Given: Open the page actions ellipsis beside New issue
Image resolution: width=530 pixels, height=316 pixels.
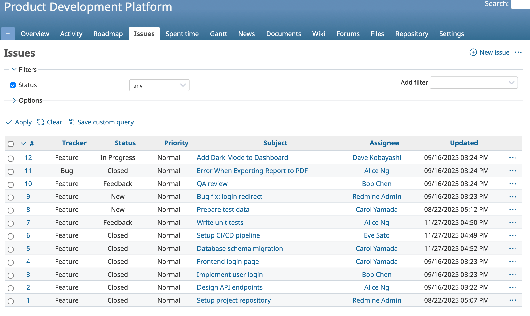Looking at the screenshot, I should pyautogui.click(x=518, y=52).
